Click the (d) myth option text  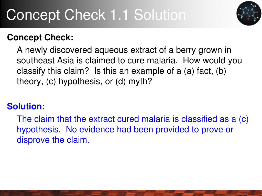[134, 81]
